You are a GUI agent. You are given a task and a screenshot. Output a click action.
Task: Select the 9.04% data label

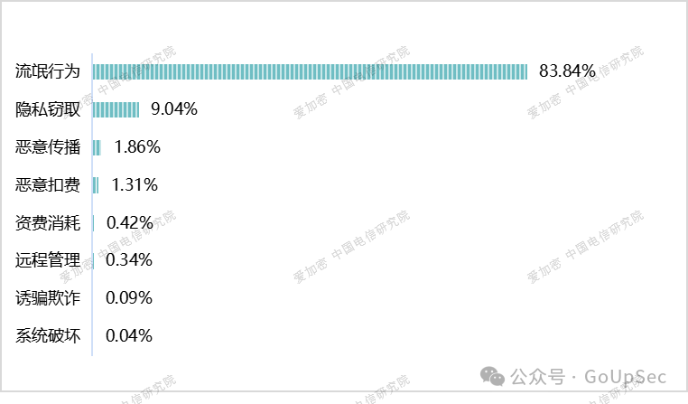click(x=174, y=109)
